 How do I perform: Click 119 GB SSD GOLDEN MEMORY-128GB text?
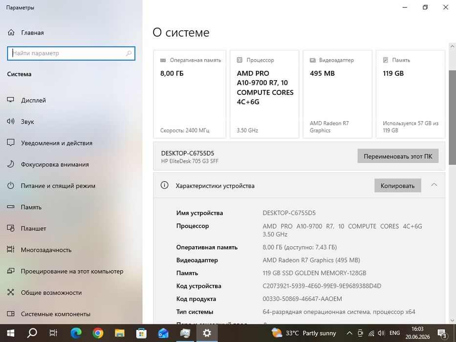314,273
